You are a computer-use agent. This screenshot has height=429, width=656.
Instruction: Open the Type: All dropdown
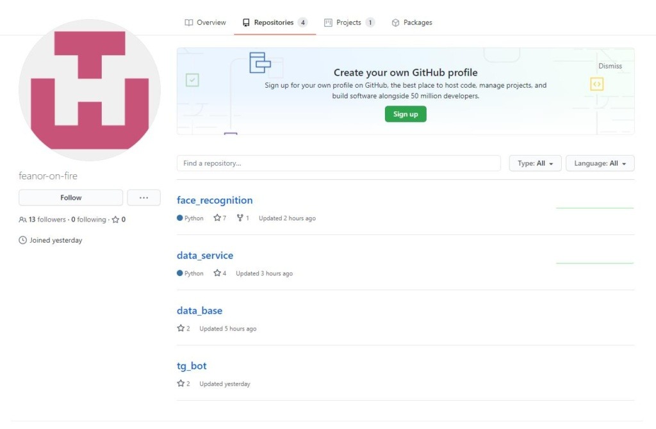pyautogui.click(x=535, y=163)
